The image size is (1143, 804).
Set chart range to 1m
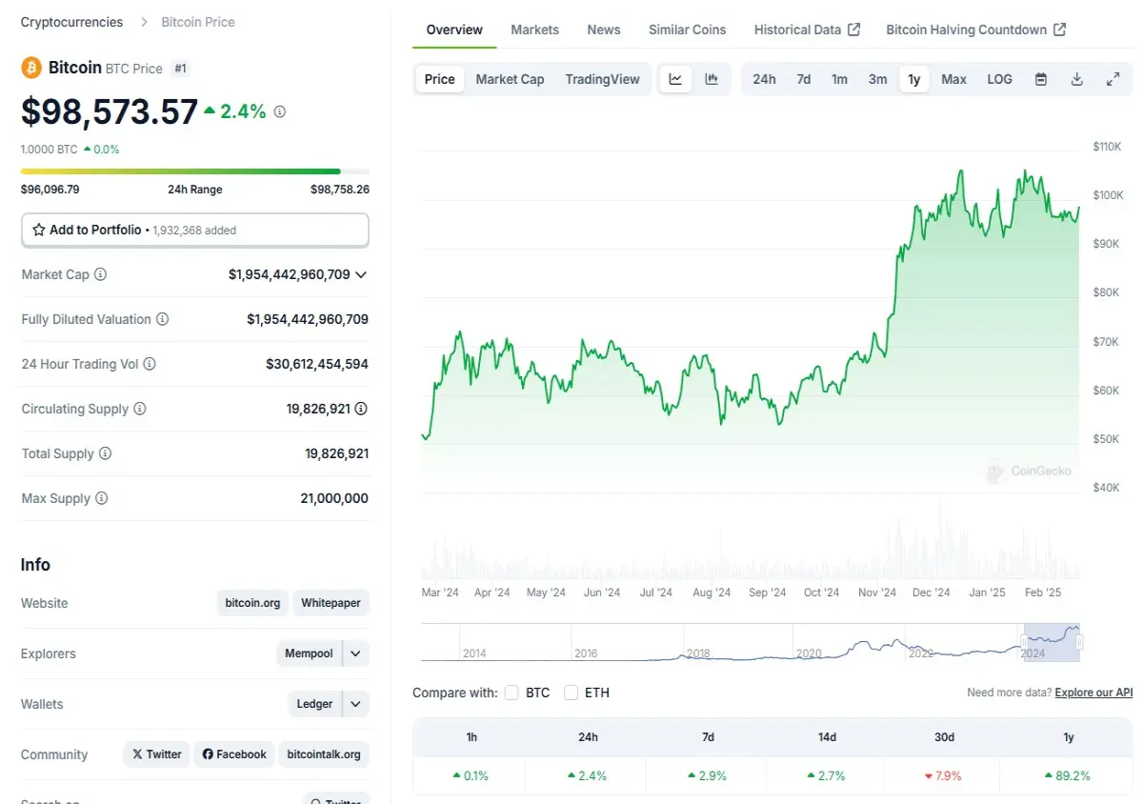coord(839,79)
